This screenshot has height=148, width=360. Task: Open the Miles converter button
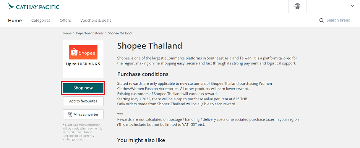[x=83, y=114]
